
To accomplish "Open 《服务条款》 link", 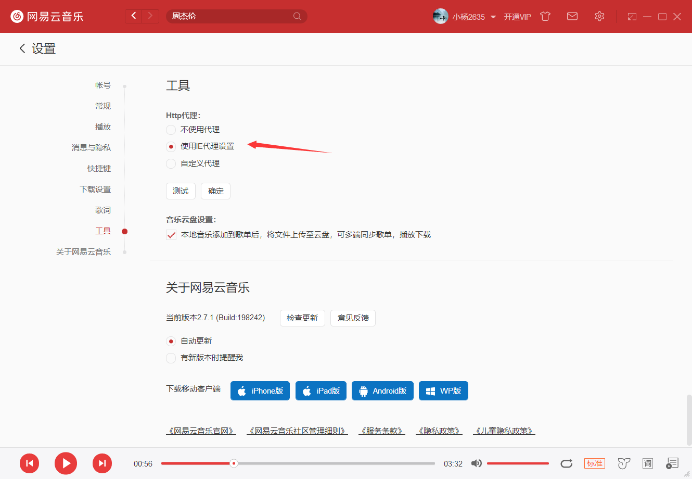I will click(x=382, y=431).
